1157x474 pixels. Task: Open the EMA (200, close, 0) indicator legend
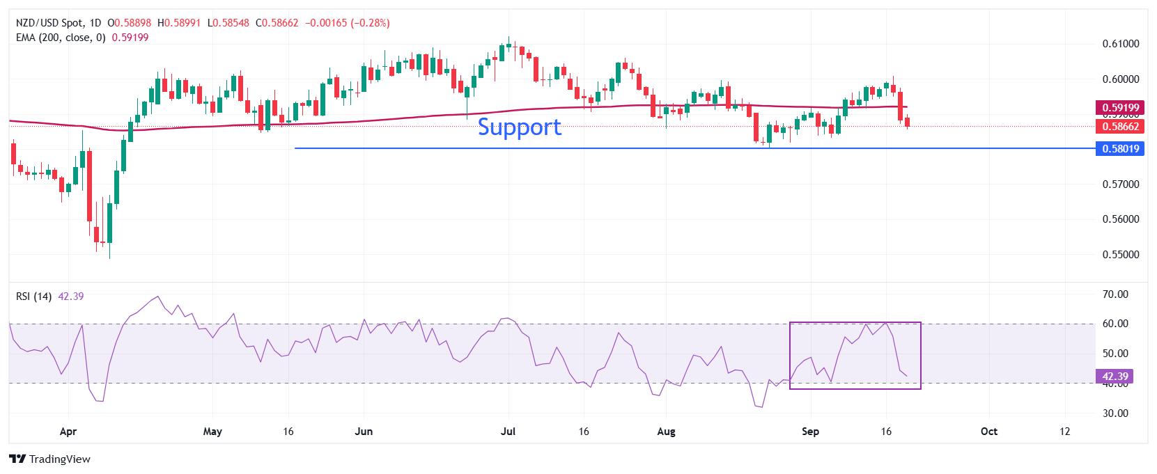(61, 38)
